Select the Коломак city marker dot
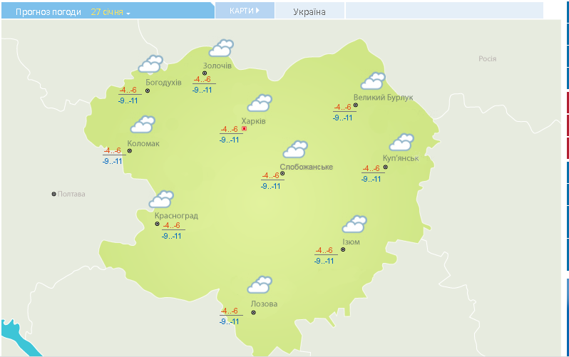Screen dimensions: 569x357 click(x=130, y=151)
